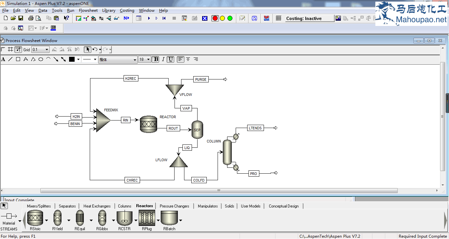Open the Data menu

tap(43, 11)
